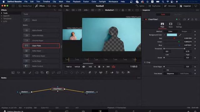Select the Matte Control tool
Screen dimensions: 200x112
click(x=41, y=66)
